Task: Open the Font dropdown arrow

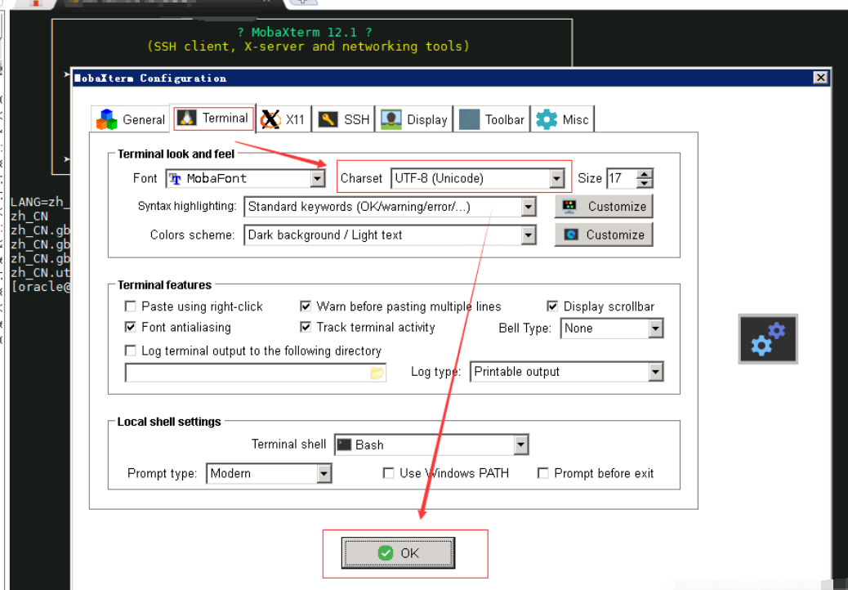Action: click(318, 178)
